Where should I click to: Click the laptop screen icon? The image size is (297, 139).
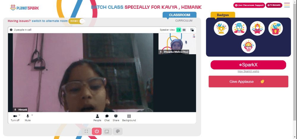coord(107,131)
